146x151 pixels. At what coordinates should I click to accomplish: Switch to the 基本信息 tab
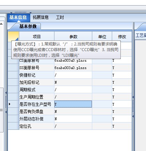19,18
